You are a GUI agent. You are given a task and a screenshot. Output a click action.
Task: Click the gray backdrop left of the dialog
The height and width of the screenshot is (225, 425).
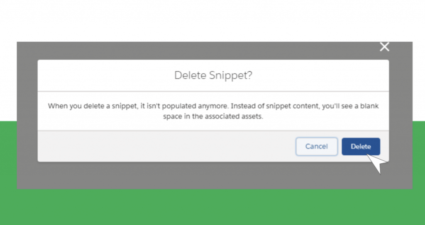tap(27, 115)
